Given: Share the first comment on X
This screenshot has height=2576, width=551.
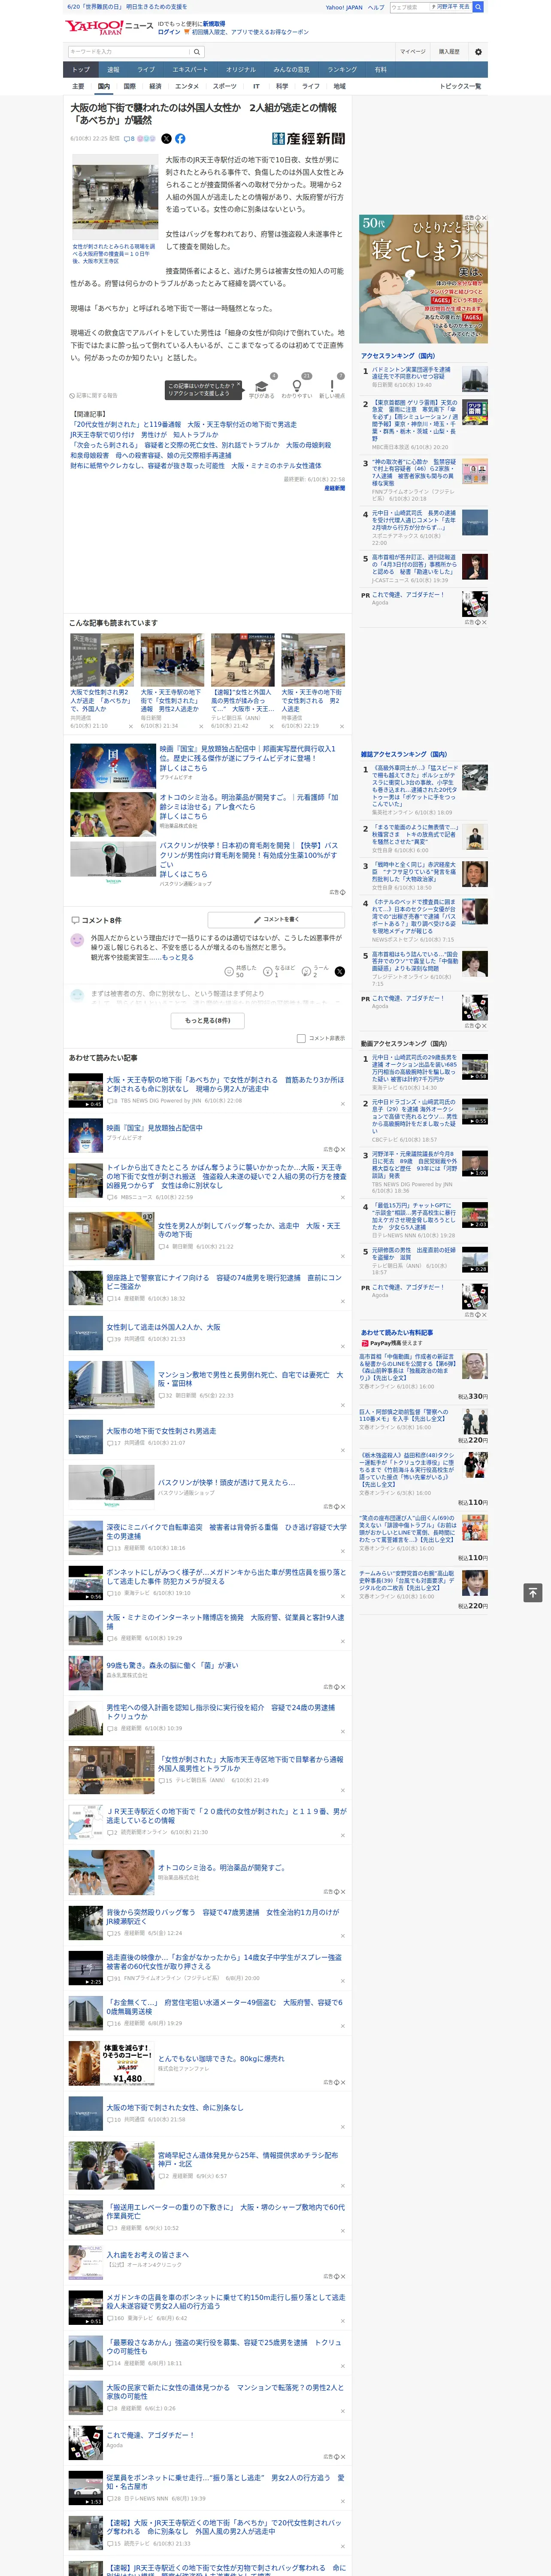Looking at the screenshot, I should click(339, 971).
